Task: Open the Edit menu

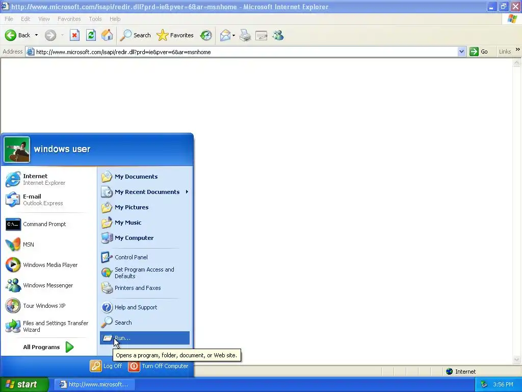Action: point(25,19)
